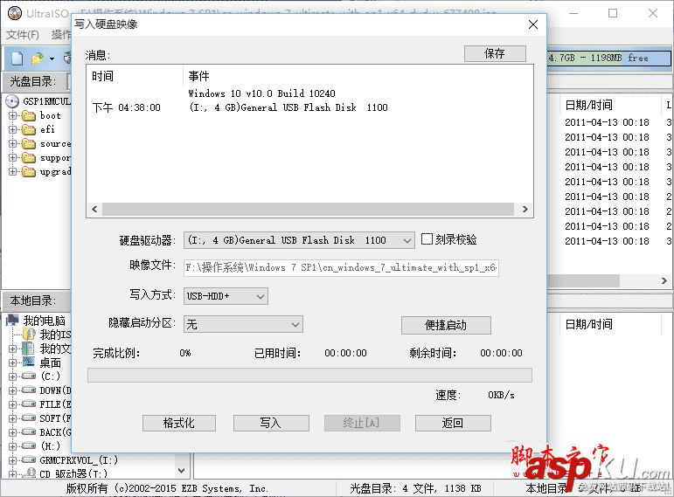674x497 pixels.
Task: Select the upgrade folder in disc tree
Action: pos(29,172)
